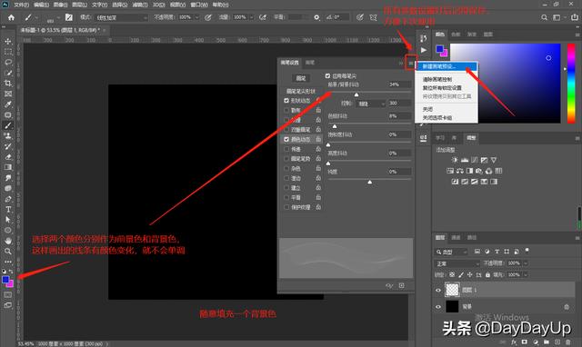This screenshot has width=582, height=347.
Task: Click Layer 1 thumbnail
Action: 452,290
